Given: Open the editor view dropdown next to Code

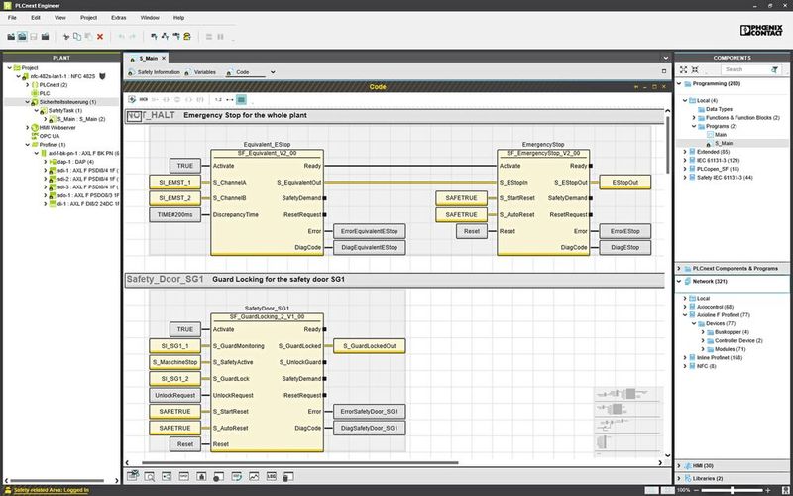Looking at the screenshot, I should point(273,72).
